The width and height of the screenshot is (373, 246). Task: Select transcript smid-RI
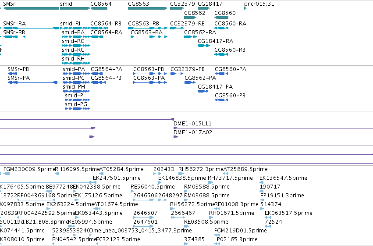click(70, 24)
